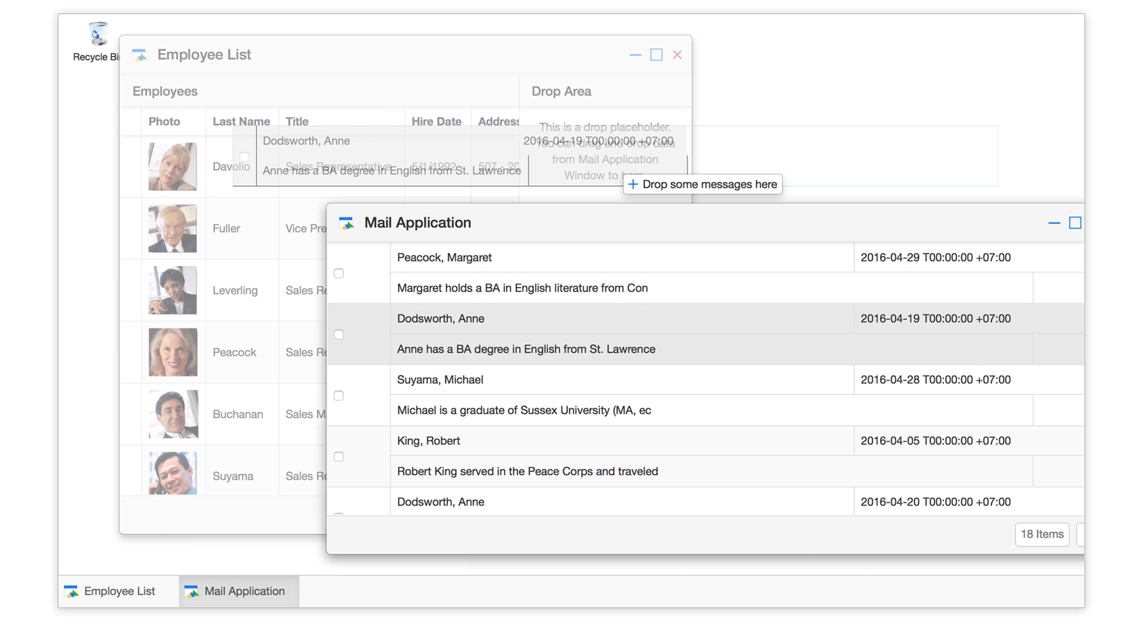
Task: Maximize the Mail Application window
Action: [x=1074, y=223]
